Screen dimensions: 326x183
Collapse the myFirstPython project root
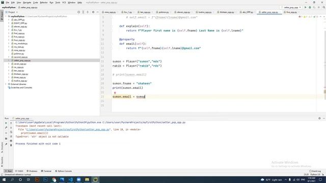point(6,16)
